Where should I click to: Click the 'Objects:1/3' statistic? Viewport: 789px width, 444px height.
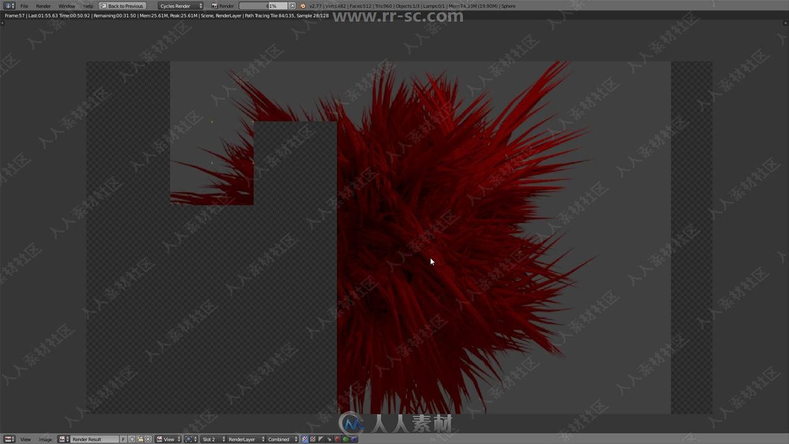(407, 6)
